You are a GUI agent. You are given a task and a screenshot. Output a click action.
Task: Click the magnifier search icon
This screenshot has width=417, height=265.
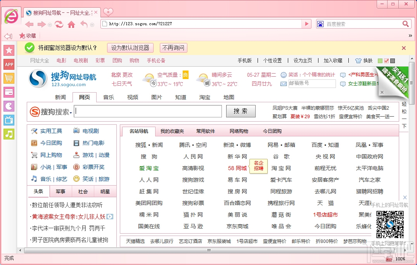click(406, 24)
